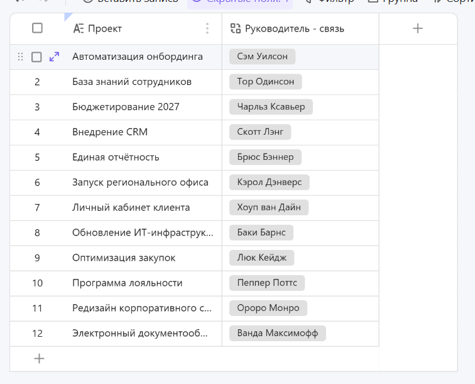Viewport: 475px width, 384px height.
Task: Open the three-dot menu of the Проект column
Action: click(x=207, y=28)
